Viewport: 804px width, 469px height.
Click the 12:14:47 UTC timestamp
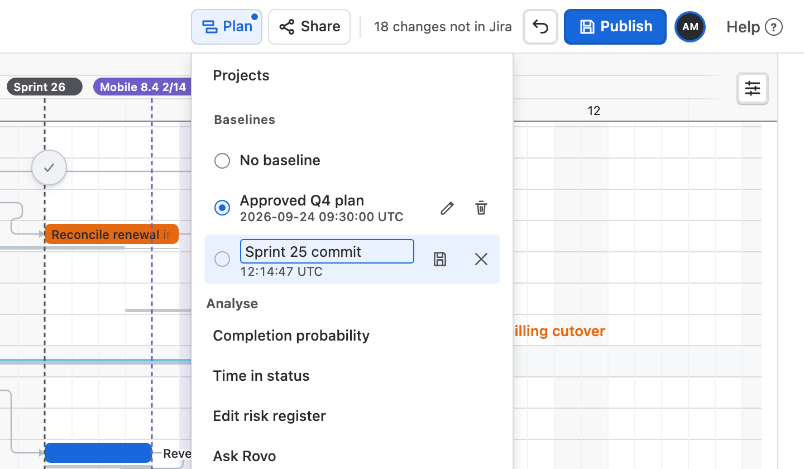tap(281, 272)
